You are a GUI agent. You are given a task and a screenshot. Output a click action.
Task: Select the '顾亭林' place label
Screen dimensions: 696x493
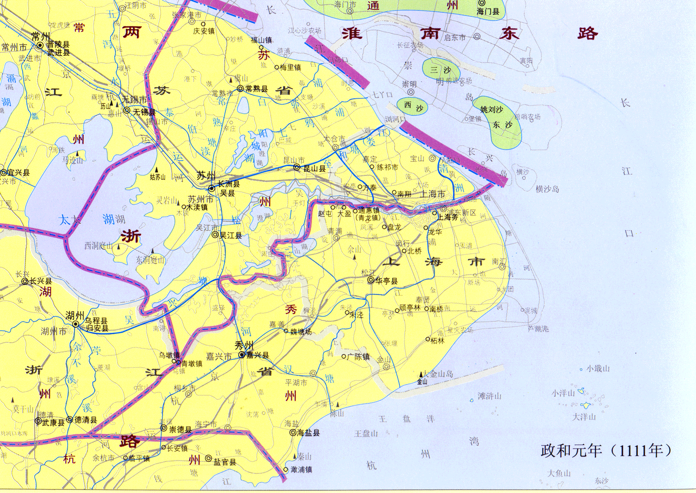coord(410,308)
